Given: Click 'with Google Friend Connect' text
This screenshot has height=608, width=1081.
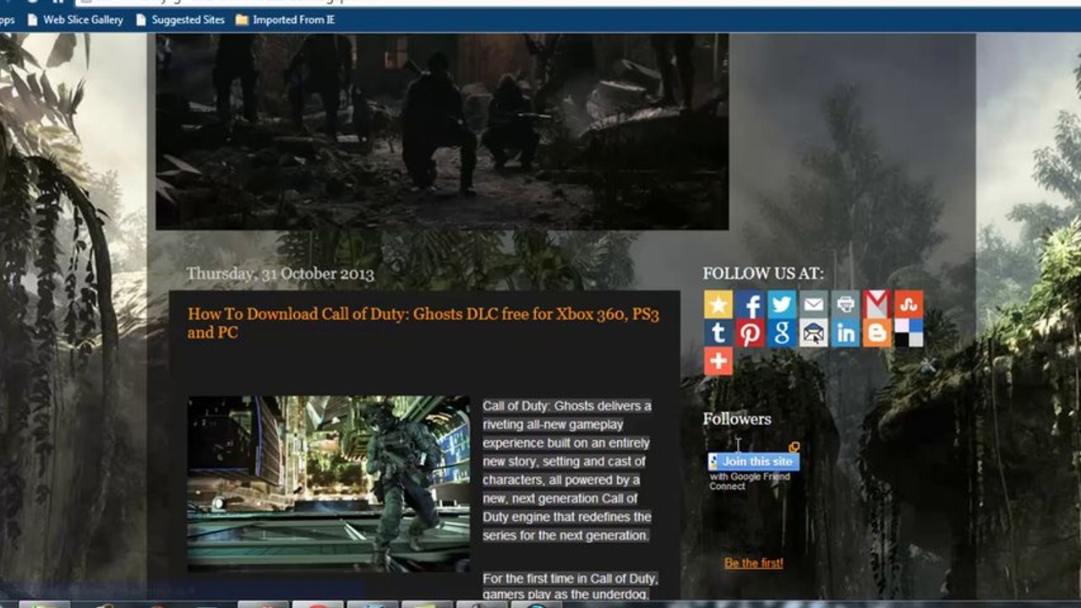Looking at the screenshot, I should [x=750, y=481].
